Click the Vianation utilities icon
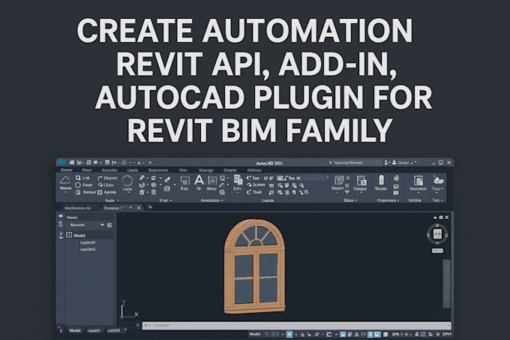 coord(418,181)
